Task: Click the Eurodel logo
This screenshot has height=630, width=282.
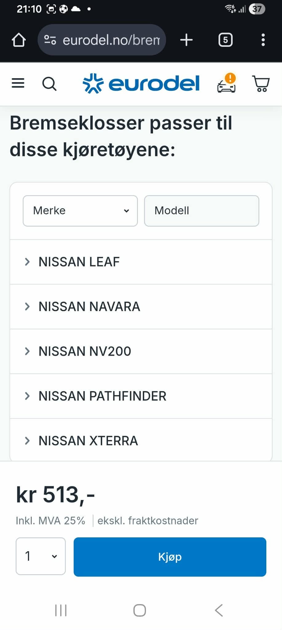Action: point(141,83)
